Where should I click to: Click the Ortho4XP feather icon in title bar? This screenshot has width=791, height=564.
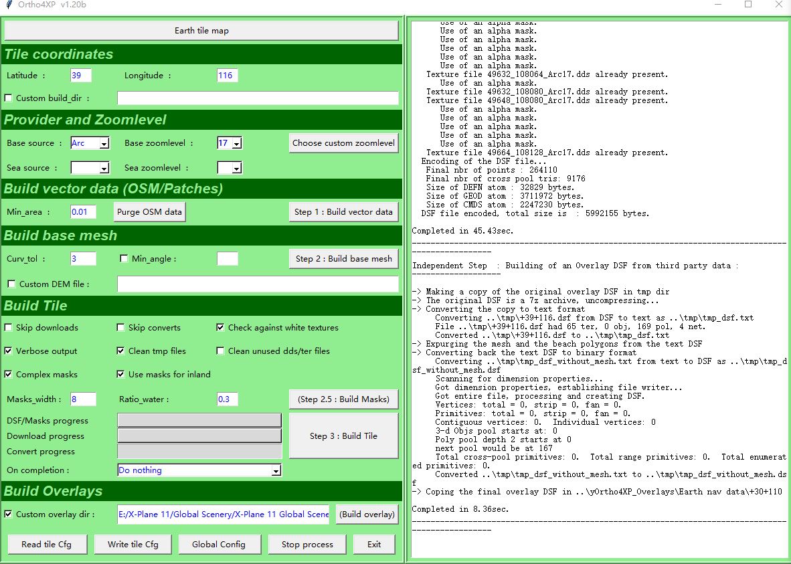pyautogui.click(x=9, y=5)
